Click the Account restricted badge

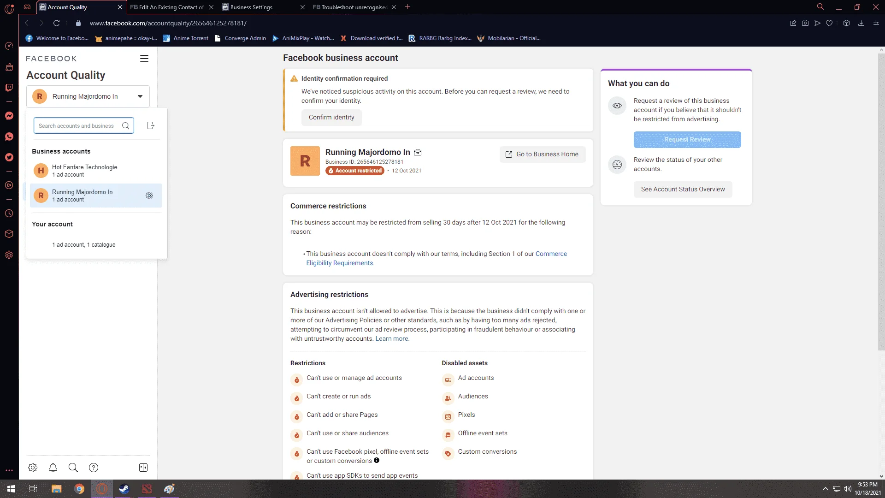click(x=355, y=171)
